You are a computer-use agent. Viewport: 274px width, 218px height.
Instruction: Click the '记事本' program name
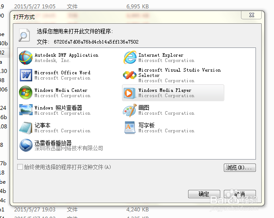tap(42, 125)
